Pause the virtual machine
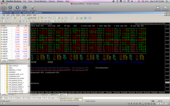Viewport: 170px width, 106px height. pyautogui.click(x=10, y=8)
